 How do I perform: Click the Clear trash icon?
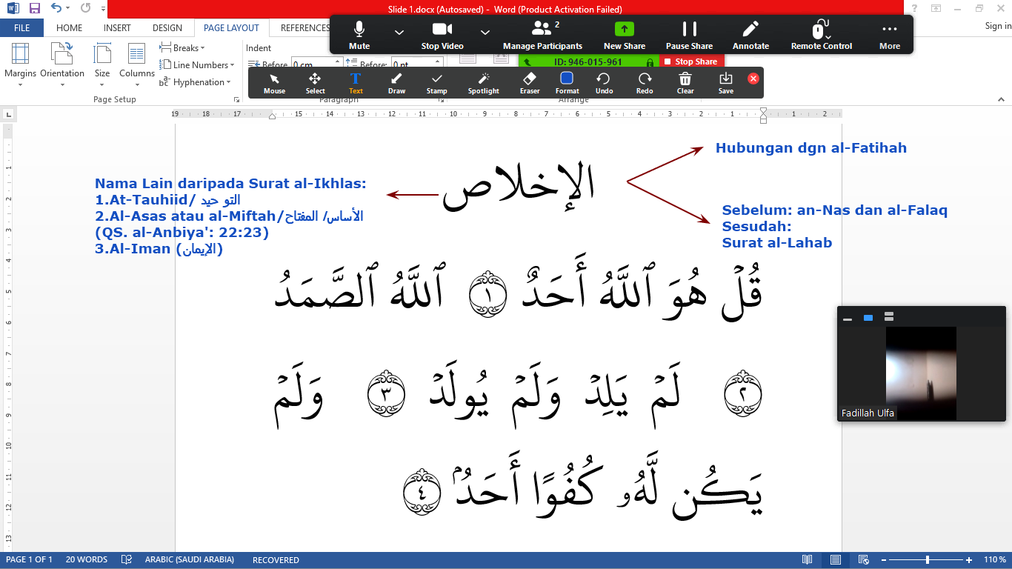[x=685, y=82]
